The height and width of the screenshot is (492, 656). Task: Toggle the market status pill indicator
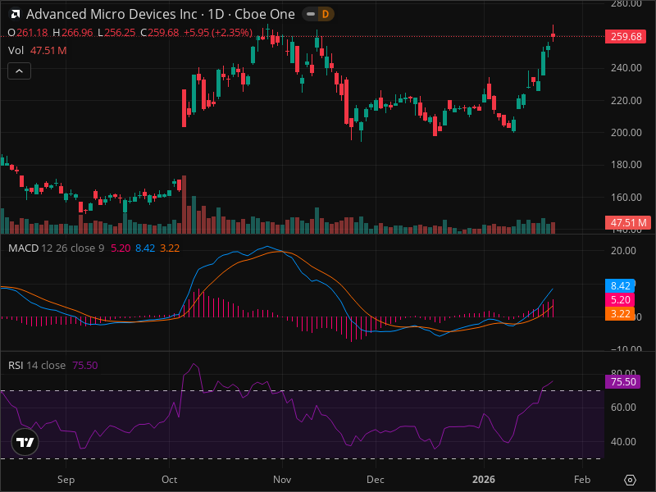point(311,14)
